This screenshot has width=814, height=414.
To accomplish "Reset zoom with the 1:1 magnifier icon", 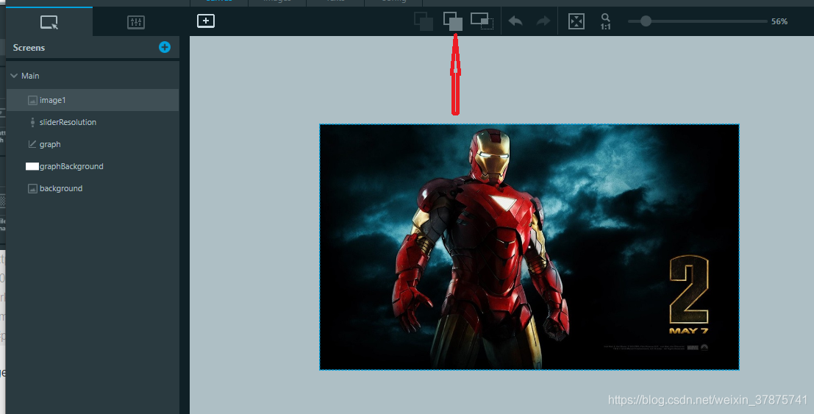I will (x=605, y=21).
